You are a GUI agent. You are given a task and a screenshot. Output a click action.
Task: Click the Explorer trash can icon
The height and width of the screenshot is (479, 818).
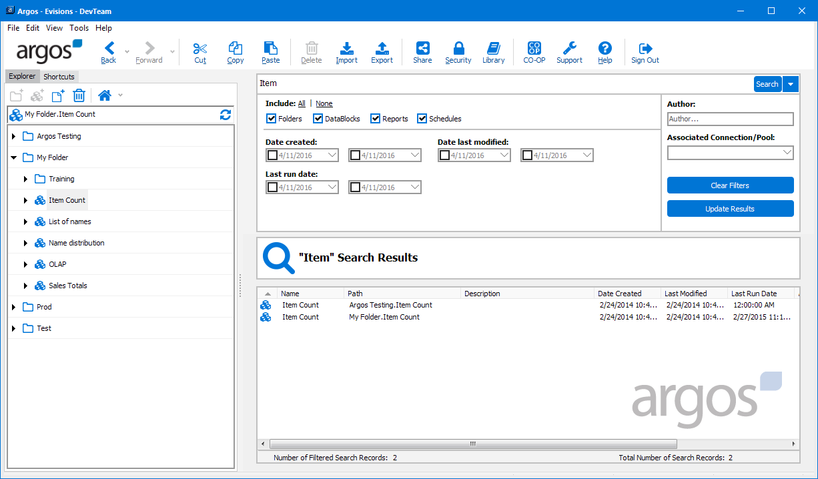click(x=79, y=95)
